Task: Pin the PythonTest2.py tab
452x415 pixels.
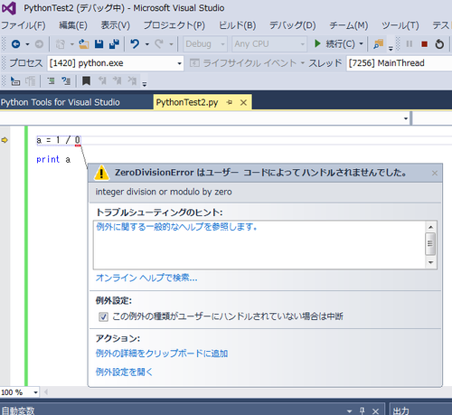Action: 230,102
